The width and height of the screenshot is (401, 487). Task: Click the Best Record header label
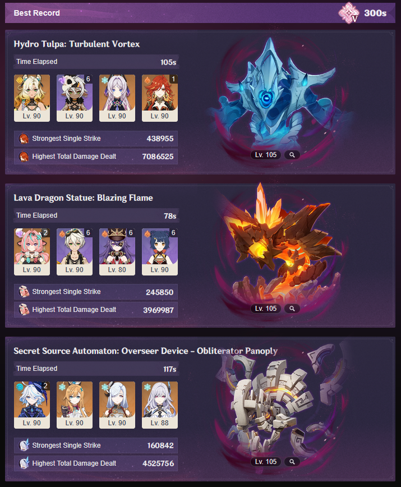[x=36, y=13]
